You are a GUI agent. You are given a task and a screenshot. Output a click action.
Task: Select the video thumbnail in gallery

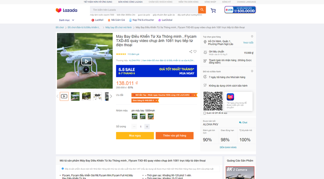pos(64,96)
